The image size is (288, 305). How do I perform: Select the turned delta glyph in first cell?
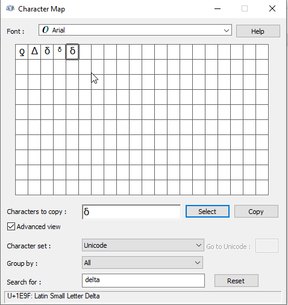point(22,52)
